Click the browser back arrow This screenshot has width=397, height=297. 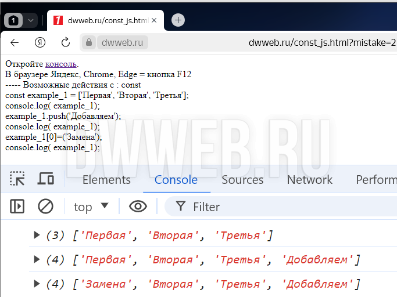(x=15, y=42)
